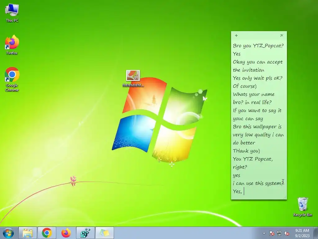Click the text 'Whats your name'
The width and height of the screenshot is (318, 239).
(254, 94)
